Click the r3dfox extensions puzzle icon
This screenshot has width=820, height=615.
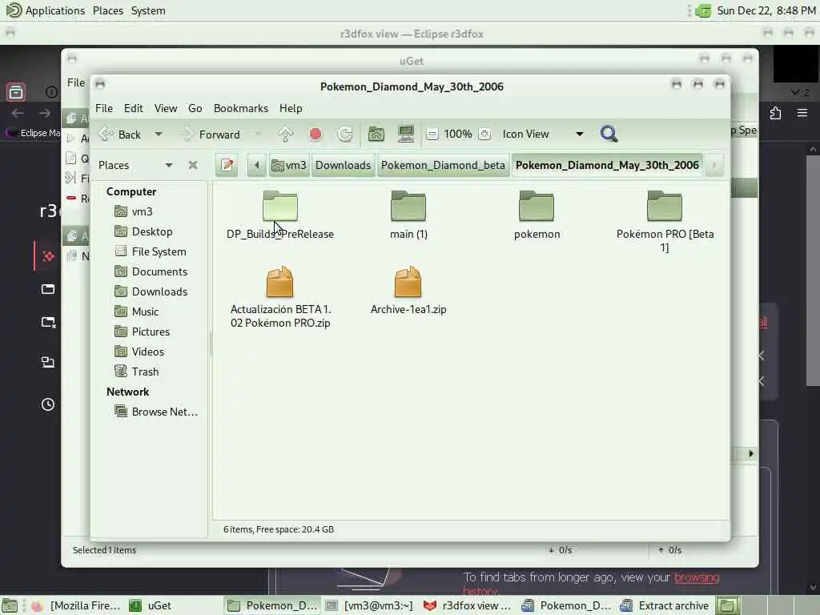point(775,113)
